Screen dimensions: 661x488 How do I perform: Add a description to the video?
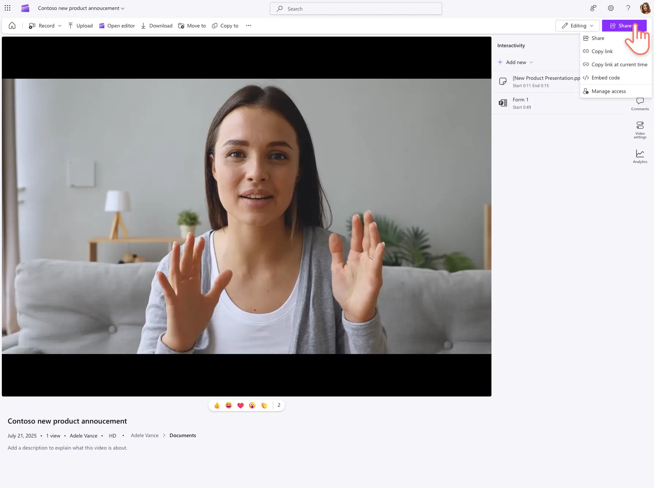tap(68, 448)
